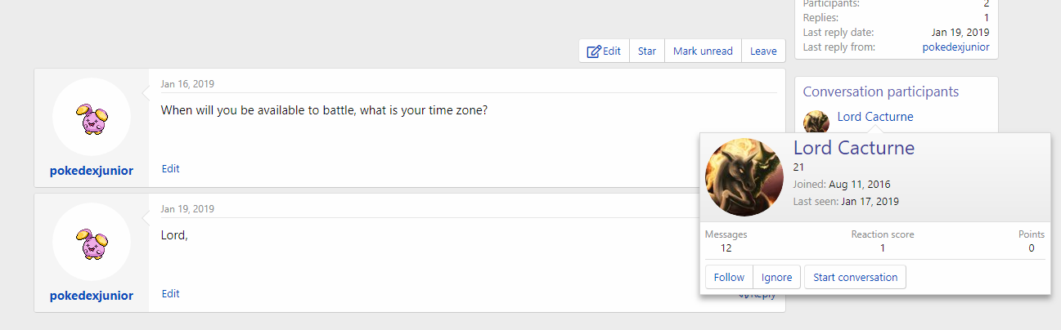Click pokedexjunior in Last reply from

955,47
